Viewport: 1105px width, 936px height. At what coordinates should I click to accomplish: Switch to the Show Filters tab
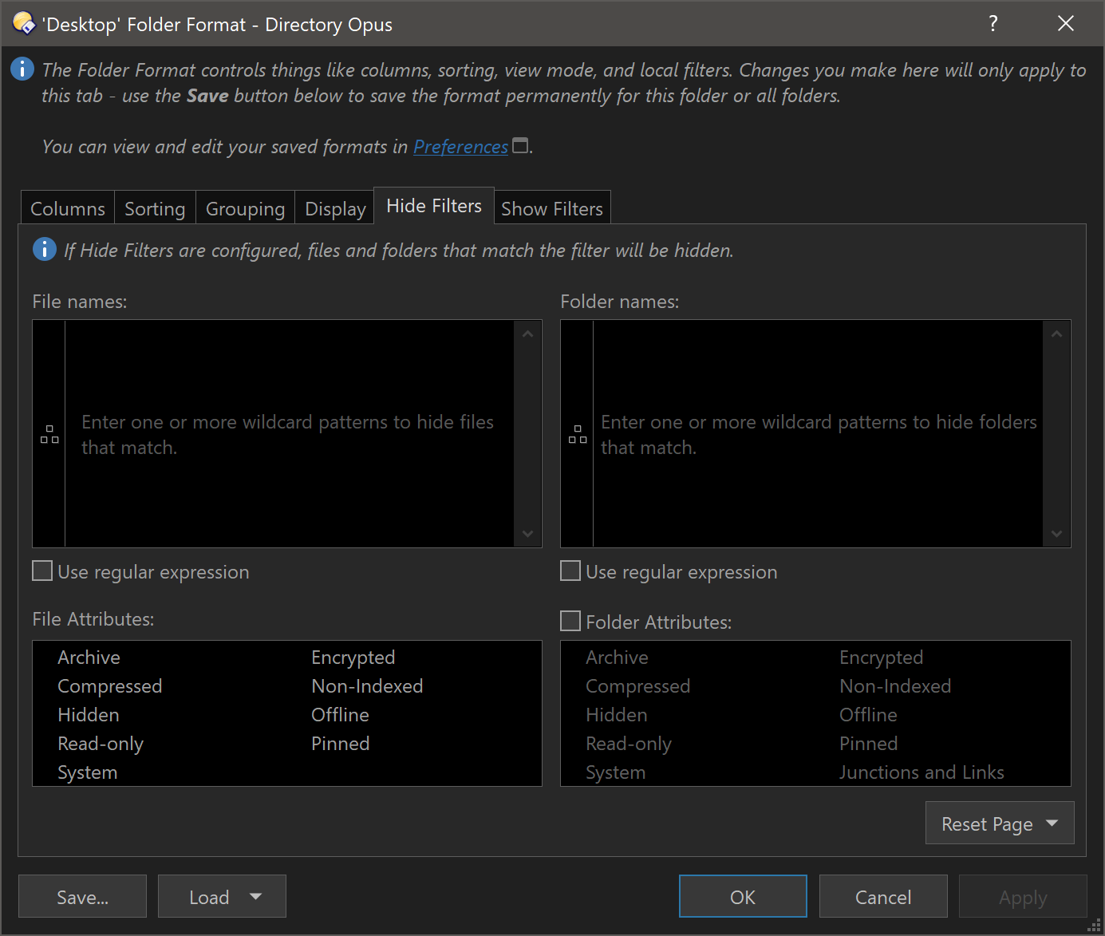(x=552, y=208)
